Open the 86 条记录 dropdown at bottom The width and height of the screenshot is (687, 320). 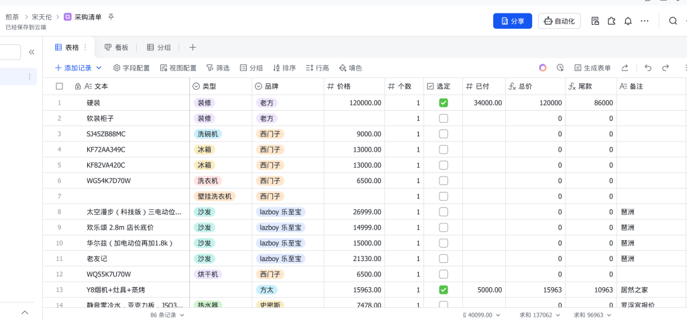[167, 315]
